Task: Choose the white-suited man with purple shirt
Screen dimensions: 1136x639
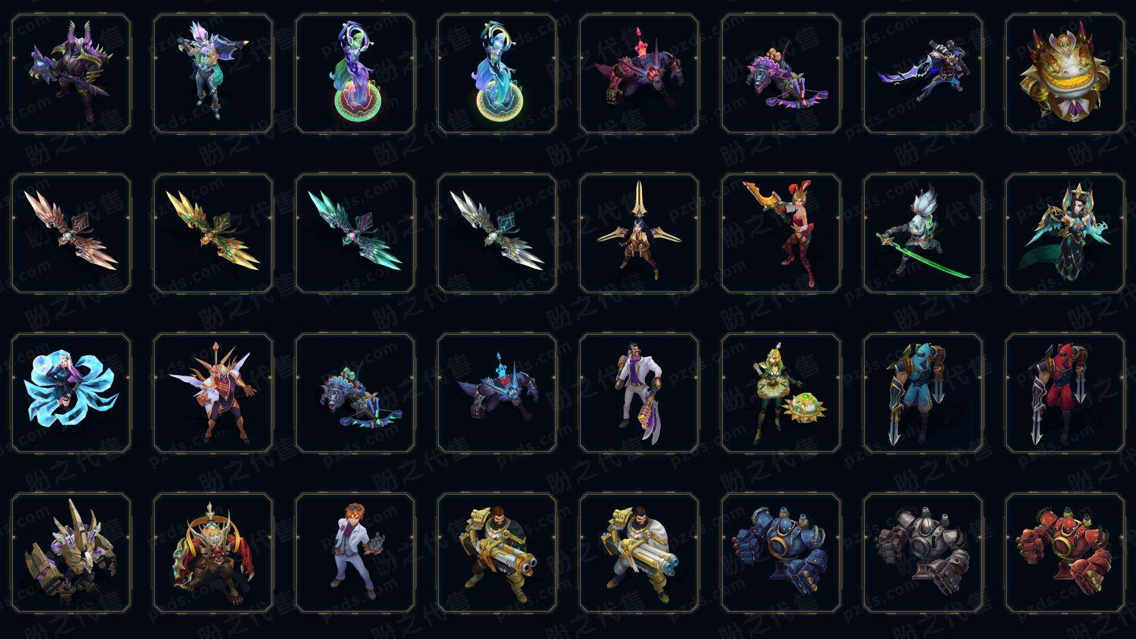Action: tap(638, 393)
